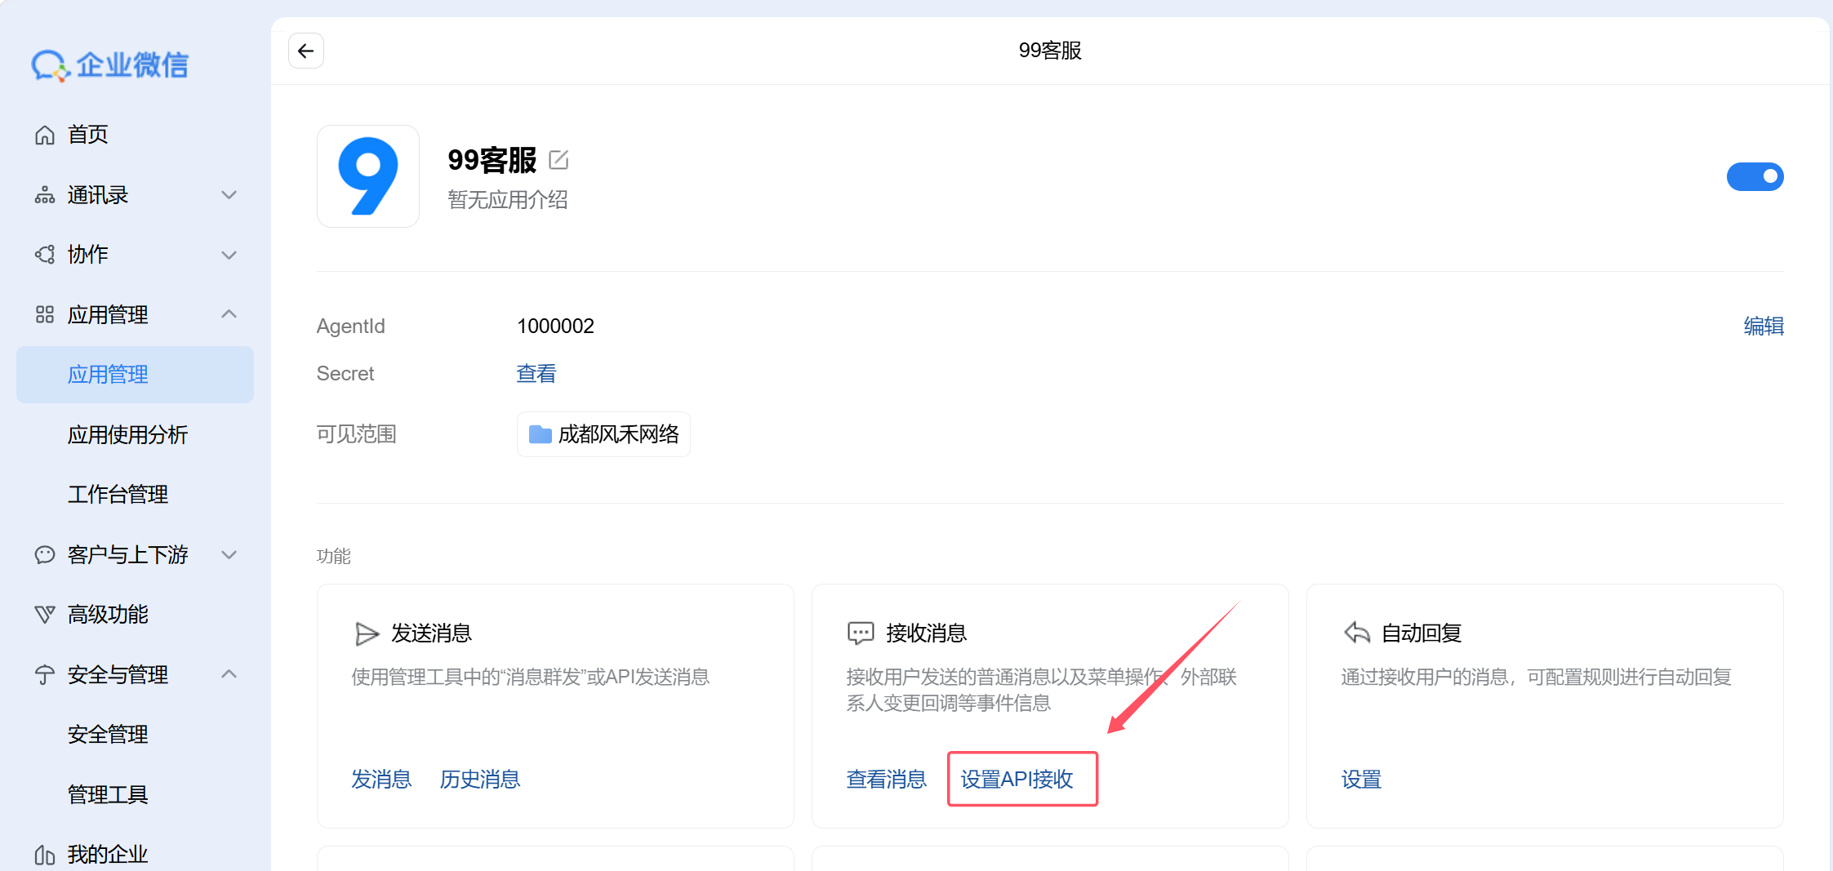This screenshot has height=871, width=1833.
Task: Expand the 通讯录 menu chevron
Action: 229,195
